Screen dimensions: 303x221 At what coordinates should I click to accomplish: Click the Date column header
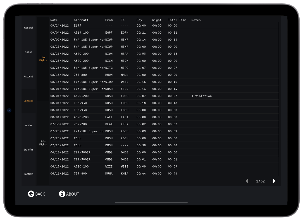pyautogui.click(x=54, y=20)
